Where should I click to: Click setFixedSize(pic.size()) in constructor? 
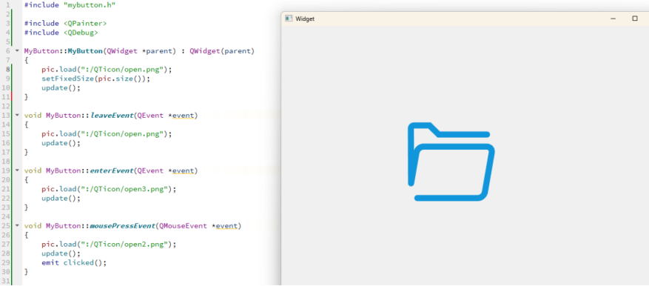point(95,79)
